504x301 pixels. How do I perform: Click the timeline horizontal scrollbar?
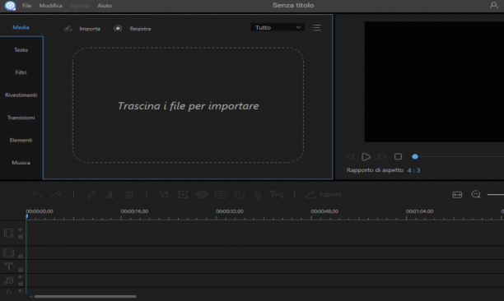tap(85, 297)
